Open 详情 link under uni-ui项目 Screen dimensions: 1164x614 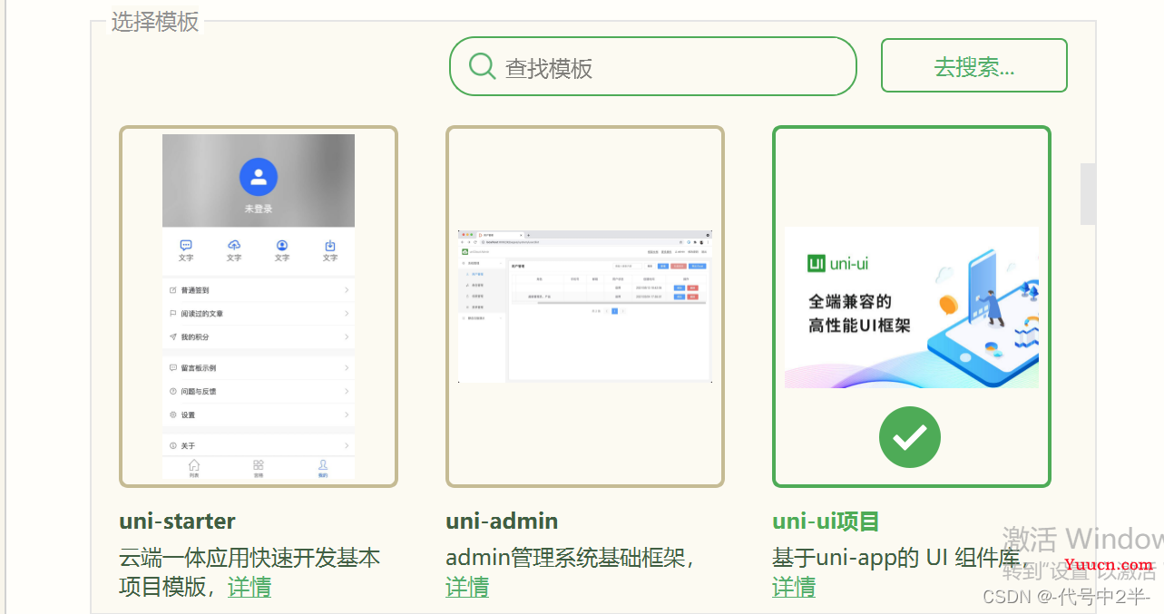[794, 587]
